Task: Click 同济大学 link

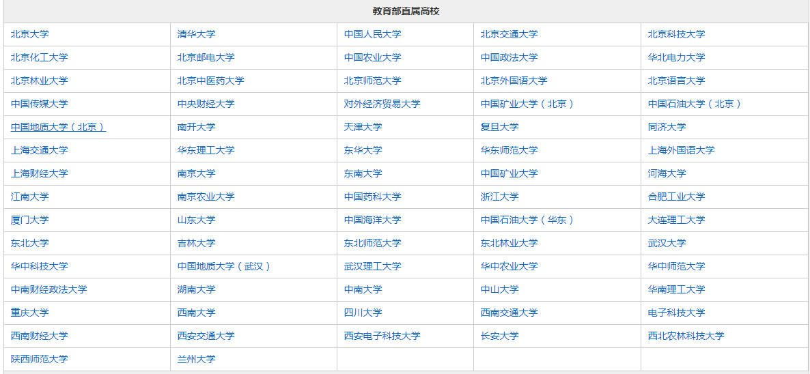Action: click(x=667, y=128)
